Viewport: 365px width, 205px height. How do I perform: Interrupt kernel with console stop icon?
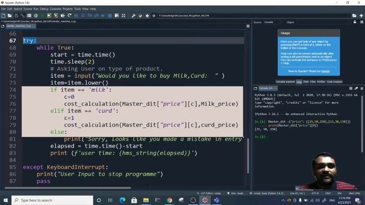[x=351, y=88]
